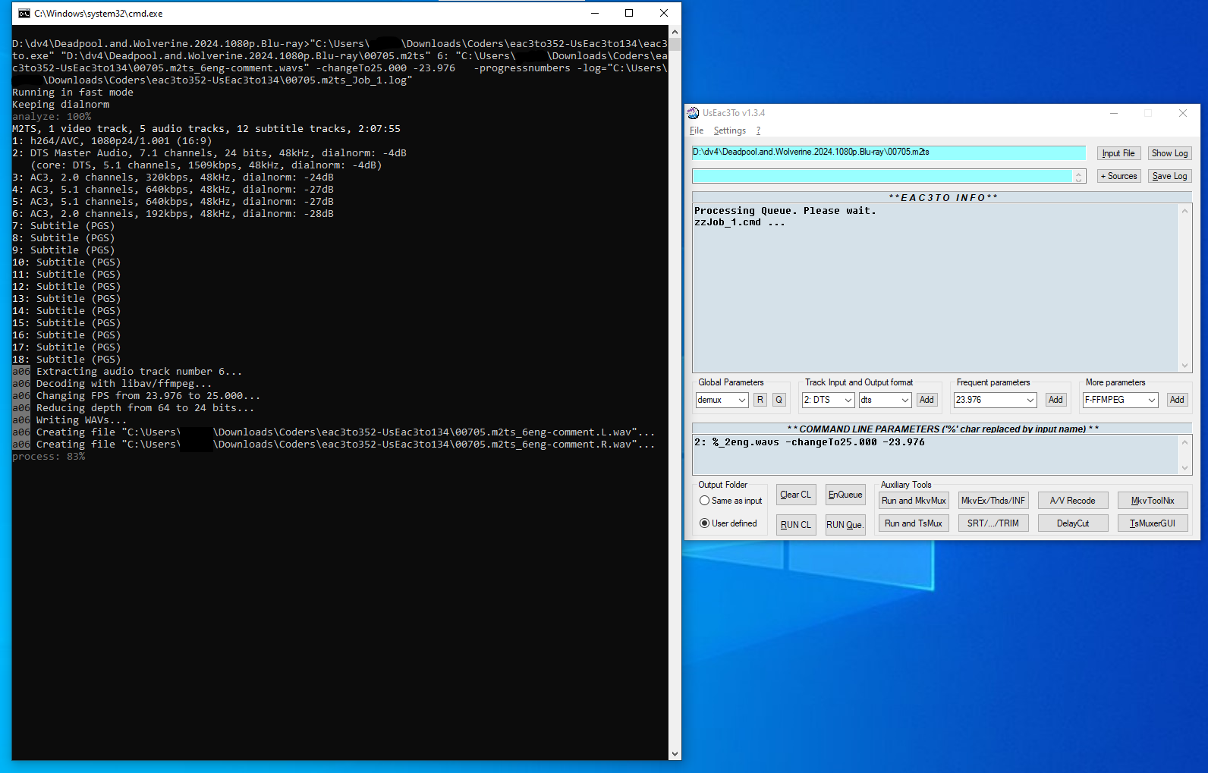Click the 'zzJob_1.cmd ...' text in info panel
This screenshot has height=773, width=1208.
740,222
